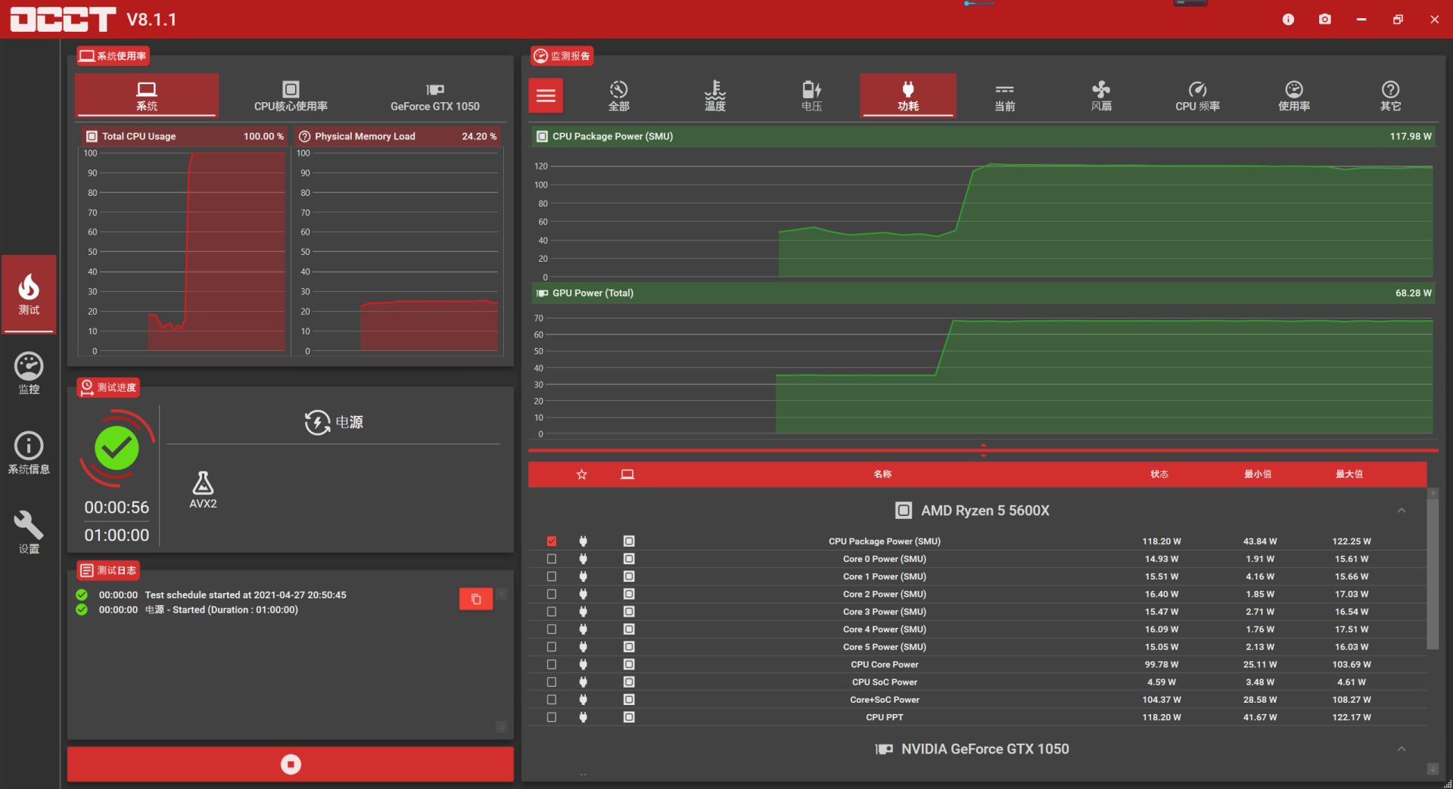Click the info icon in title bar
The width and height of the screenshot is (1453, 789).
[1288, 20]
